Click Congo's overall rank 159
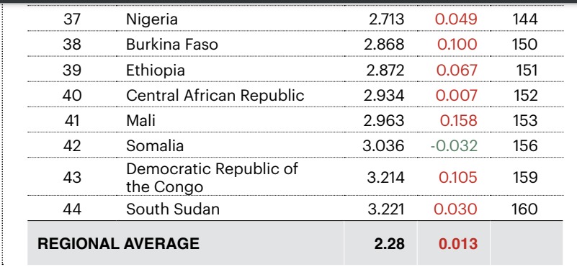The width and height of the screenshot is (577, 267). click(x=525, y=178)
